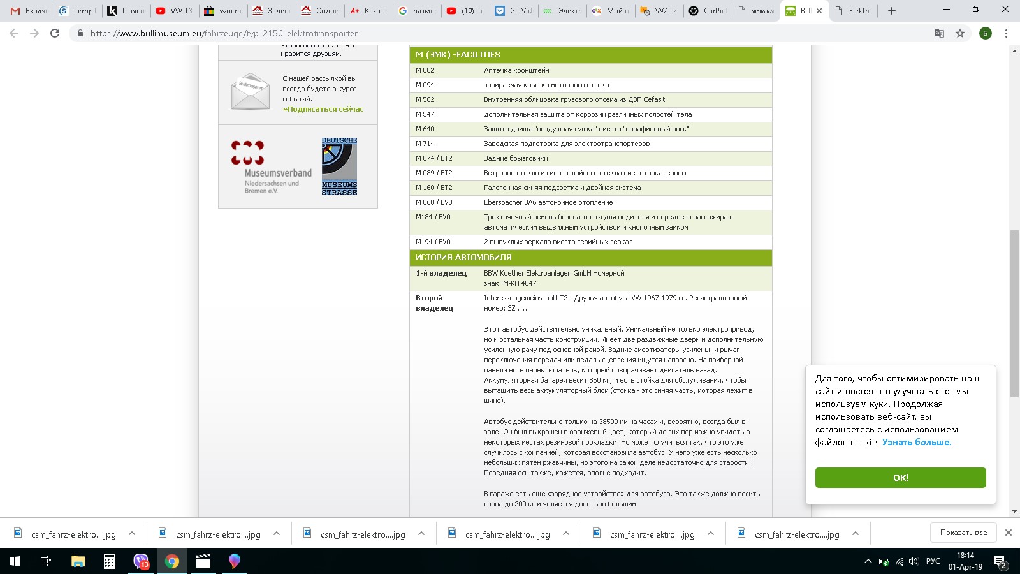The height and width of the screenshot is (574, 1020).
Task: Click the newsletter envelope icon
Action: point(251,92)
